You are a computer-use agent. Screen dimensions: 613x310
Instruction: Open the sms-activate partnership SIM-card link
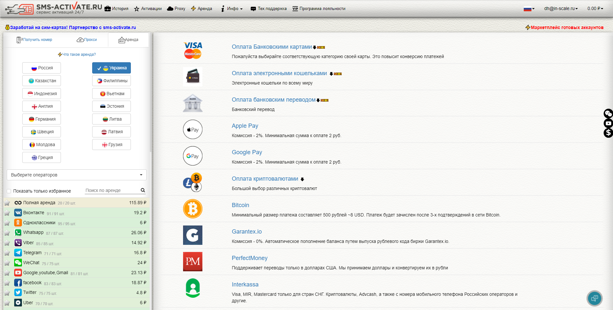click(x=71, y=27)
